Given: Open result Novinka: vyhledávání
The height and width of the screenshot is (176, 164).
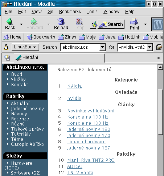Looking at the screenshot, I should pyautogui.click(x=91, y=111).
